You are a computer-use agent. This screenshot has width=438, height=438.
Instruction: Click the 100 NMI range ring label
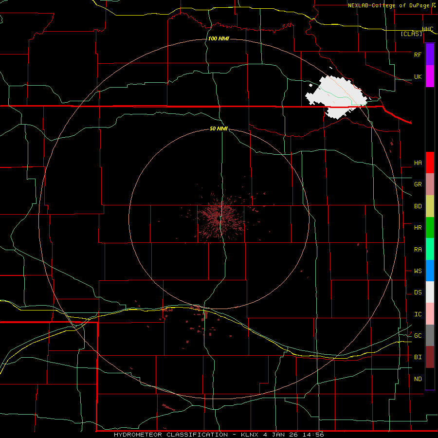click(219, 38)
